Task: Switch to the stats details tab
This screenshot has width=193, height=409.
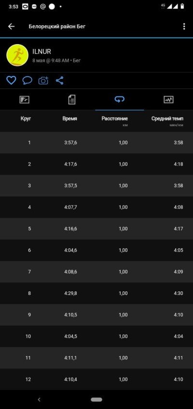Action: (72, 100)
